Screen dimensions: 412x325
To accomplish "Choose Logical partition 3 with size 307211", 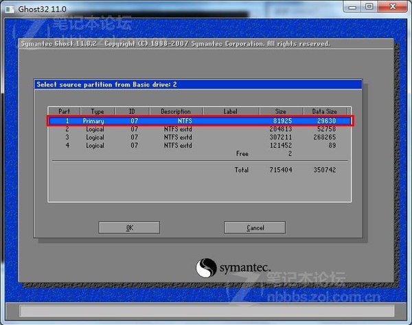I will (199, 137).
